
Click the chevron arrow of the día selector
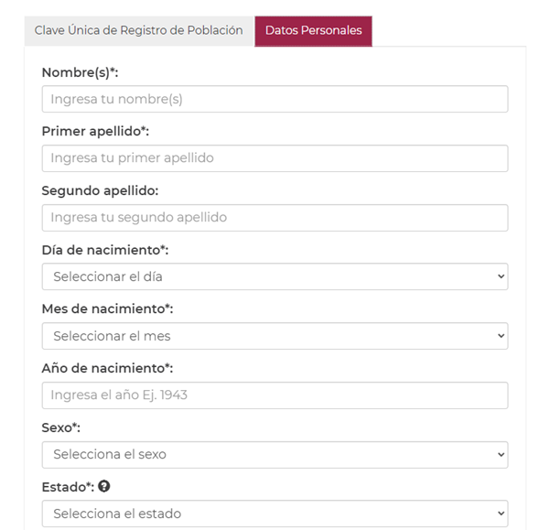pyautogui.click(x=501, y=276)
